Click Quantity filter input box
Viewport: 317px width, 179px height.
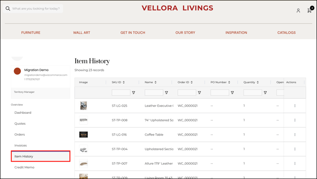[x=253, y=93]
